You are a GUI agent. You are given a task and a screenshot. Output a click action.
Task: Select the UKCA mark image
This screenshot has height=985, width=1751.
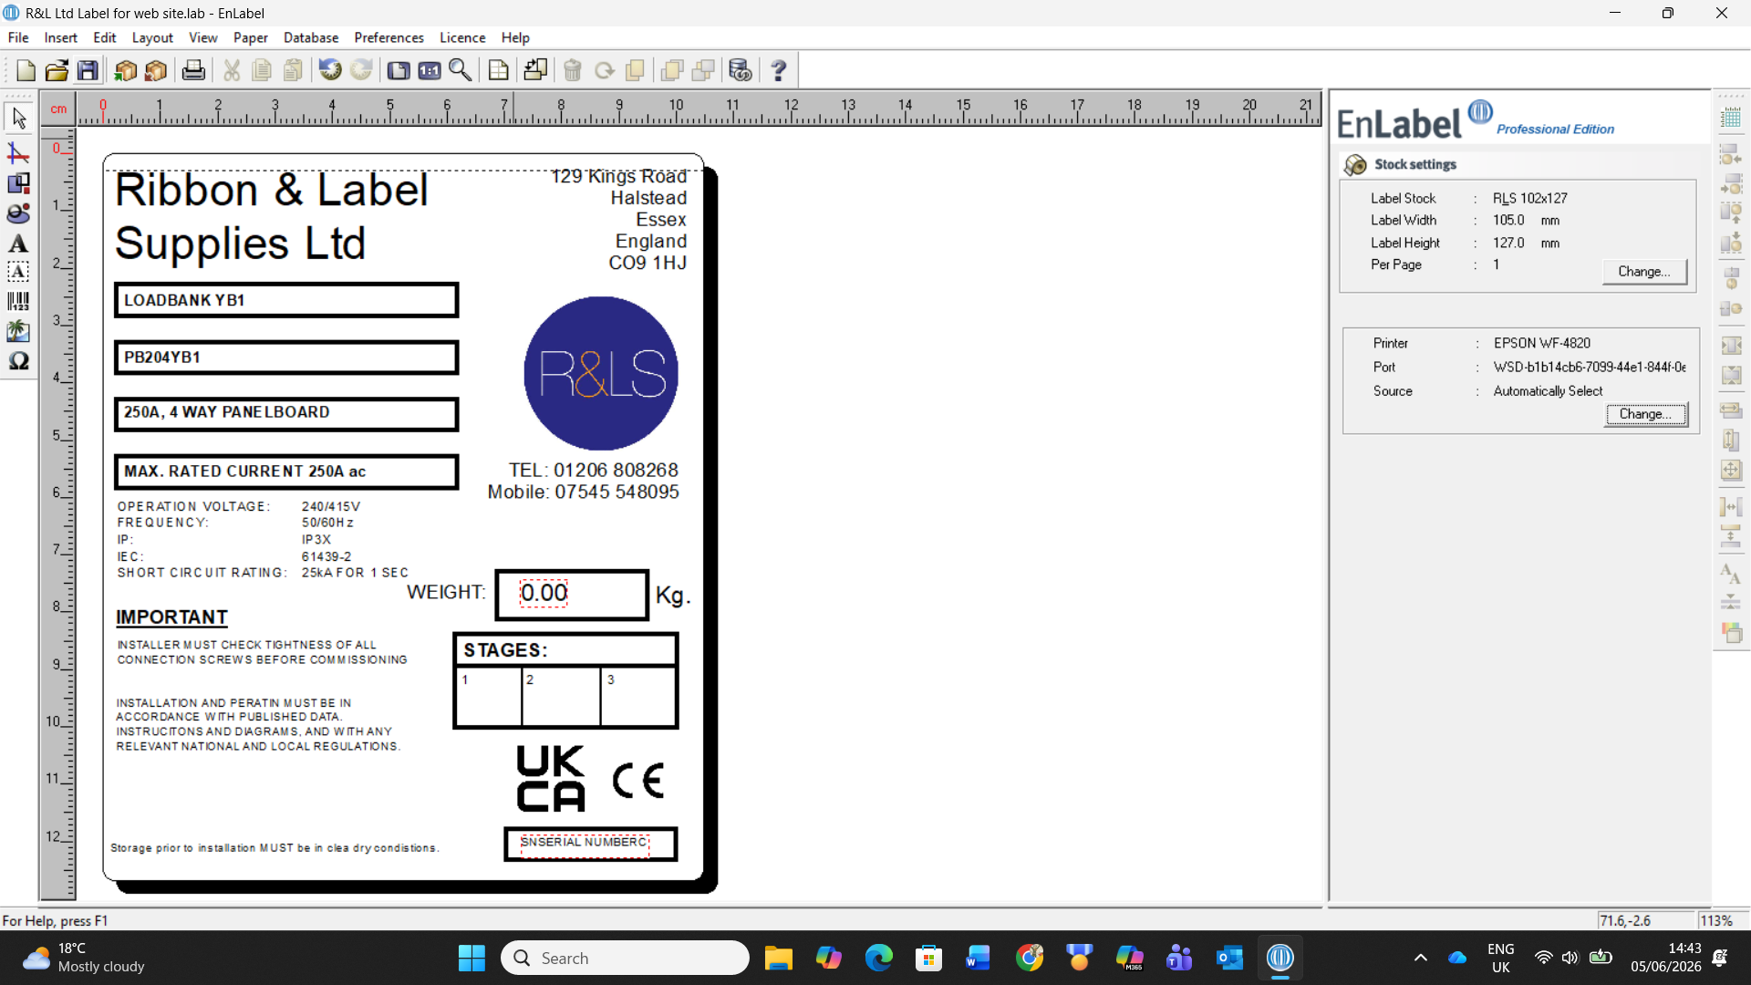tap(551, 779)
